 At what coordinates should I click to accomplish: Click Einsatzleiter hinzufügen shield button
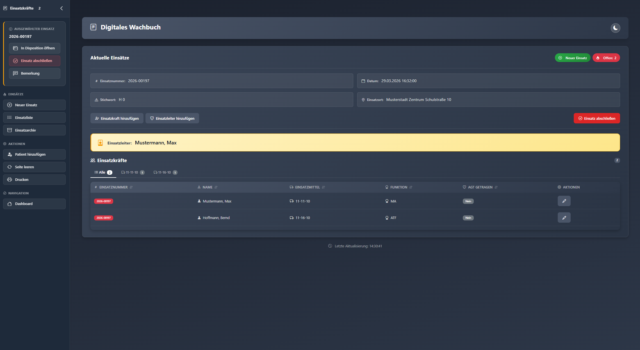click(172, 118)
